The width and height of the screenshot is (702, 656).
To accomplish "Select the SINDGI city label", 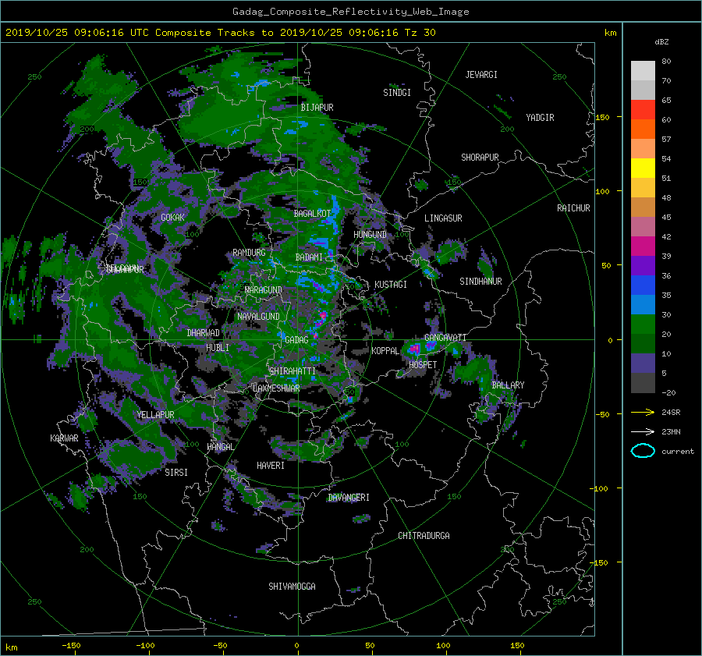I will tap(397, 93).
